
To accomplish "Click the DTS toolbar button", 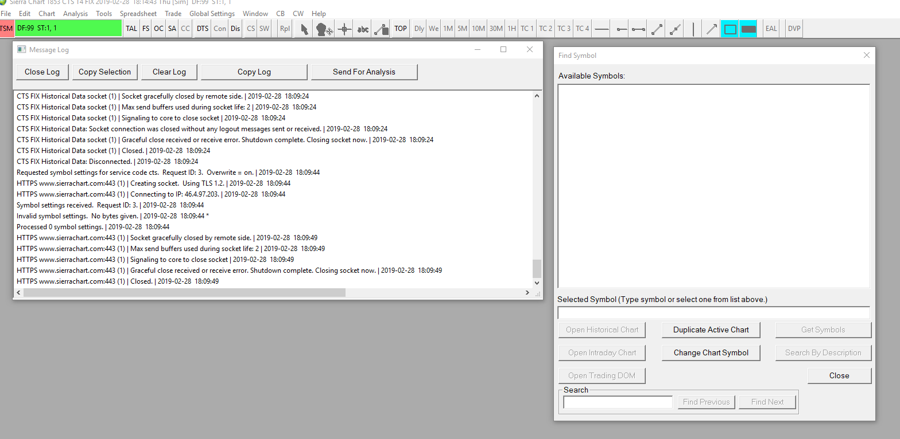I will point(203,29).
